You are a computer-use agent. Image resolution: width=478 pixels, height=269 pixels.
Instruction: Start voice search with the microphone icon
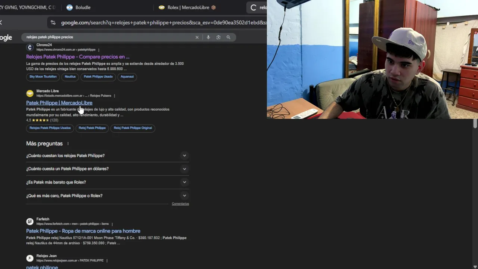pyautogui.click(x=208, y=37)
